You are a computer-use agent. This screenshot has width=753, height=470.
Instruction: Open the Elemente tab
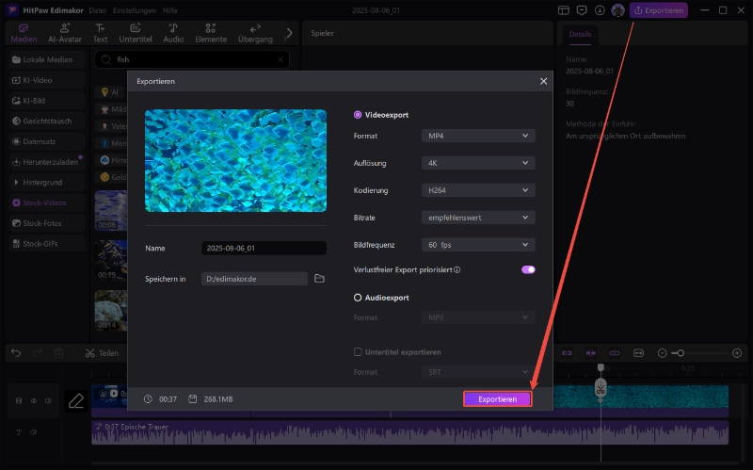tap(211, 33)
